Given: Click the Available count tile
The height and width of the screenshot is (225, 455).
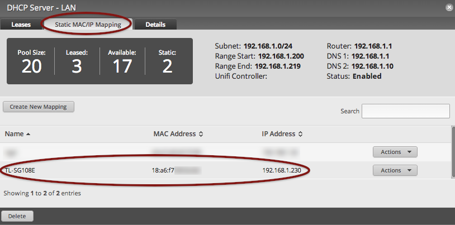Looking at the screenshot, I should click(122, 61).
